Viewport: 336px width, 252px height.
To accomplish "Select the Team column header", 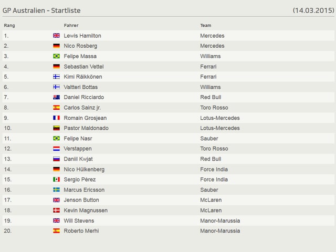I will 206,26.
